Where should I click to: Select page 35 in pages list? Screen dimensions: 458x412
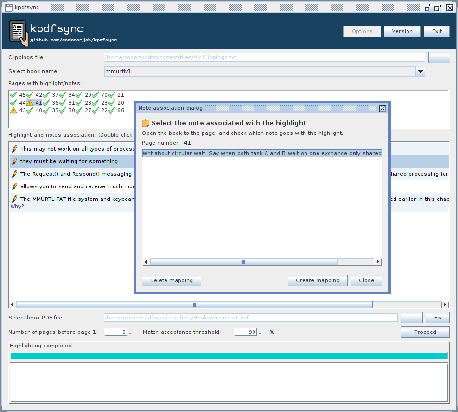click(x=51, y=111)
